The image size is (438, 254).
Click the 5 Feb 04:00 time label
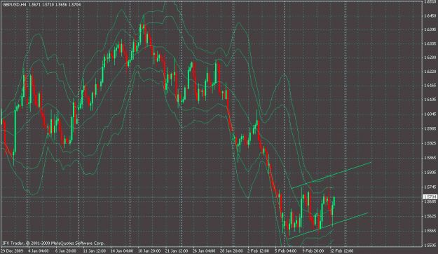[x=286, y=250]
